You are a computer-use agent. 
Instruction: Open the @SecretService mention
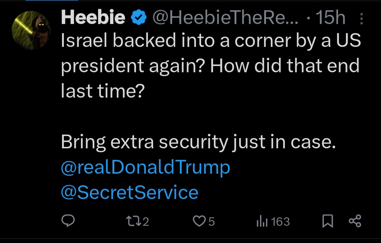[129, 192]
